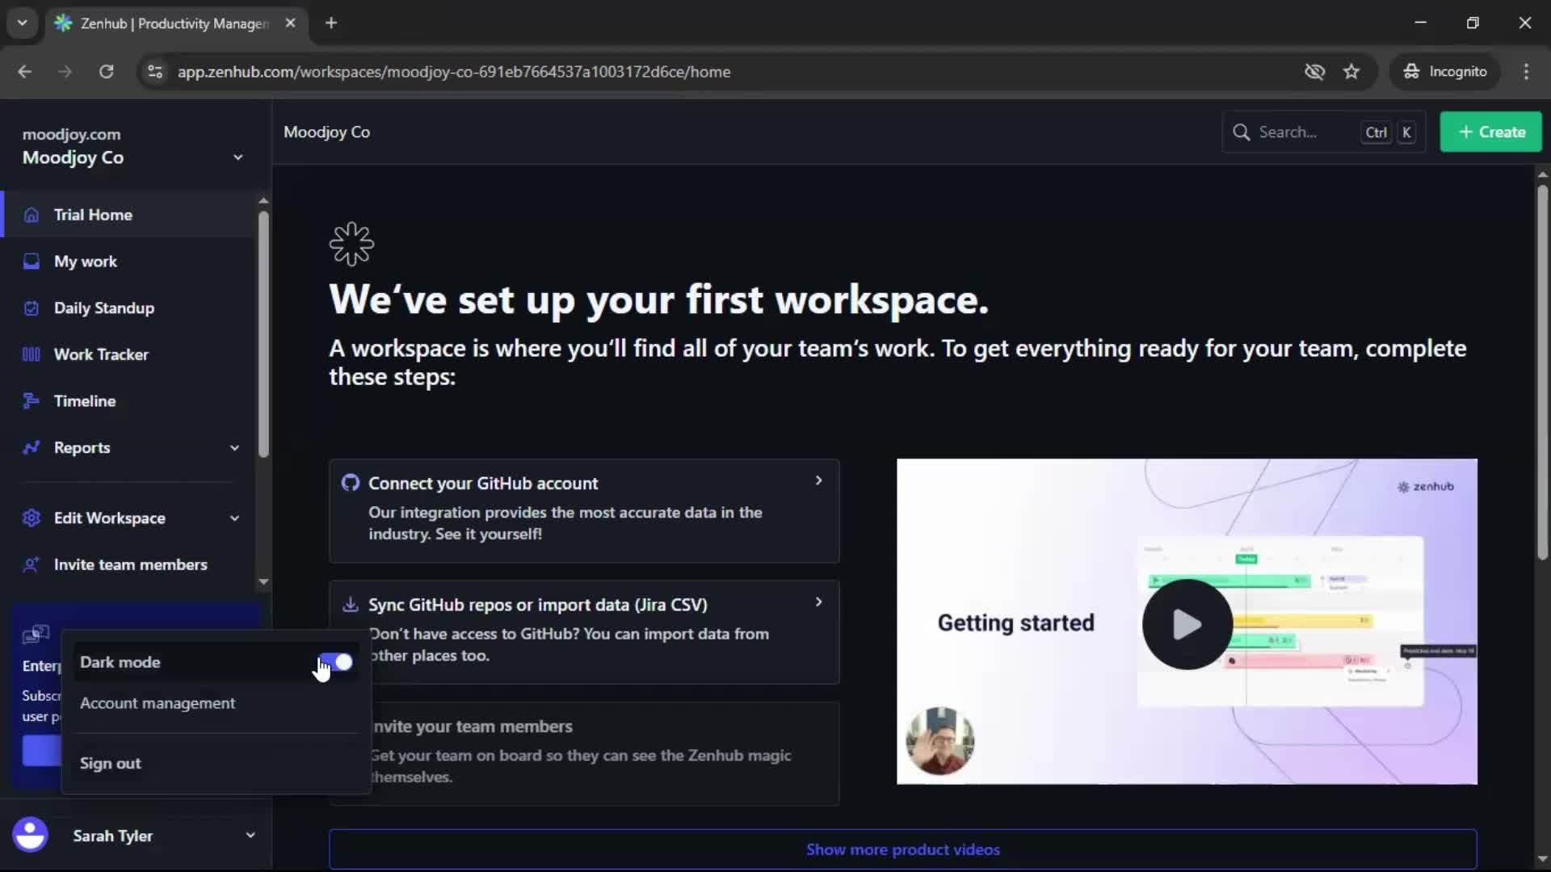
Task: Click the Create button
Action: coord(1490,132)
